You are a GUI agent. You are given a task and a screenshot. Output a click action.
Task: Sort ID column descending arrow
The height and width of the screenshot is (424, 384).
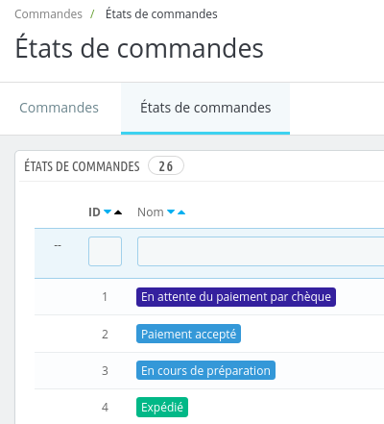tap(108, 212)
